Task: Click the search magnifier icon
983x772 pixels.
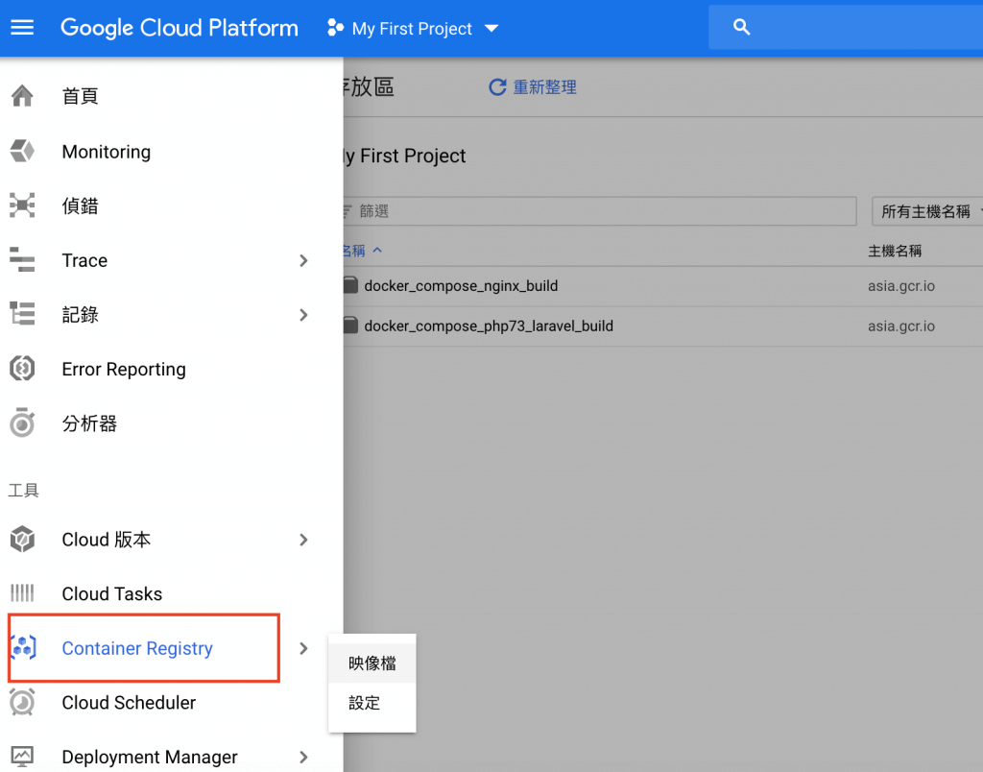Action: click(x=742, y=27)
